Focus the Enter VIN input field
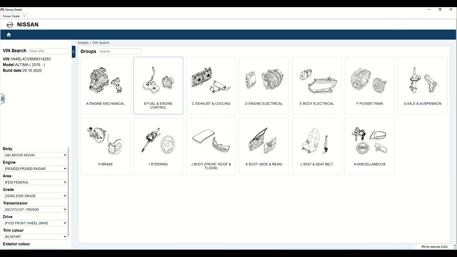Screen dimensions: 457x257 [x=49, y=51]
